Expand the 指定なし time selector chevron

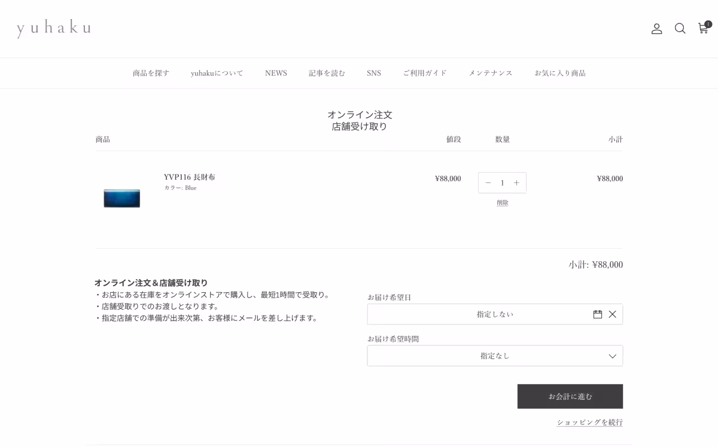[612, 355]
